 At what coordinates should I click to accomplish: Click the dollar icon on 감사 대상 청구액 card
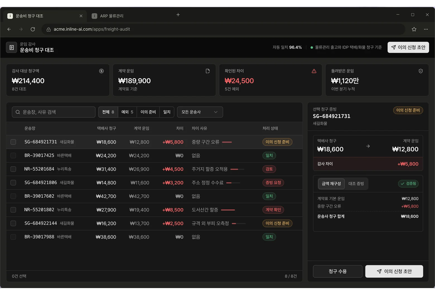tap(101, 71)
